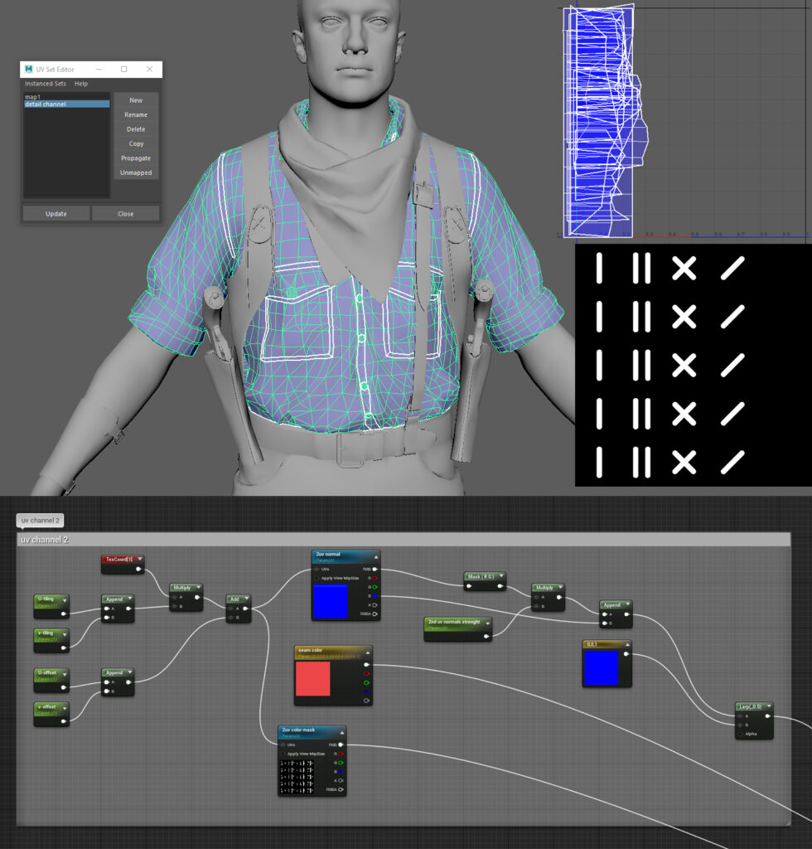812x849 pixels.
Task: Toggle Apply View MipBias on 2uv color mask node
Action: click(283, 754)
